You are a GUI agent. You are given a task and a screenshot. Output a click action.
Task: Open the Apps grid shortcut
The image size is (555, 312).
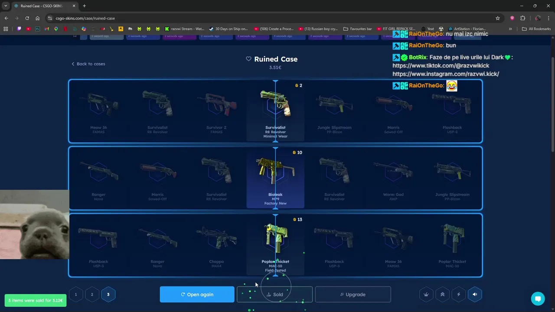click(6, 29)
